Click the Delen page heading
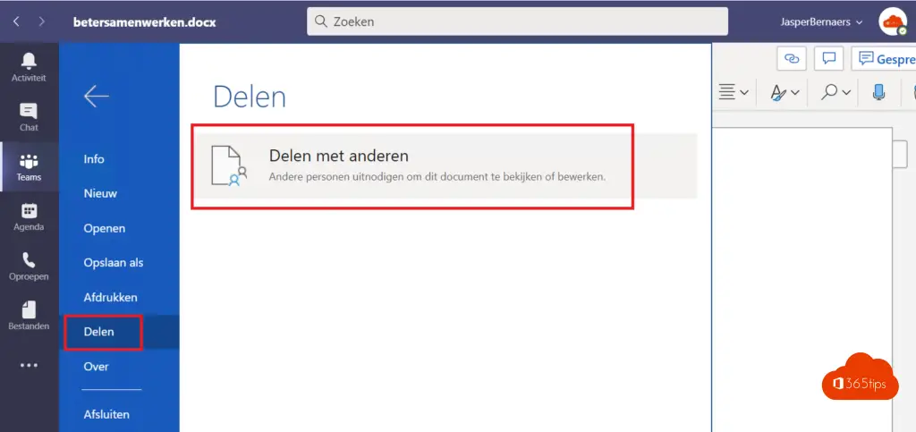Viewport: 916px width, 432px height. tap(250, 97)
